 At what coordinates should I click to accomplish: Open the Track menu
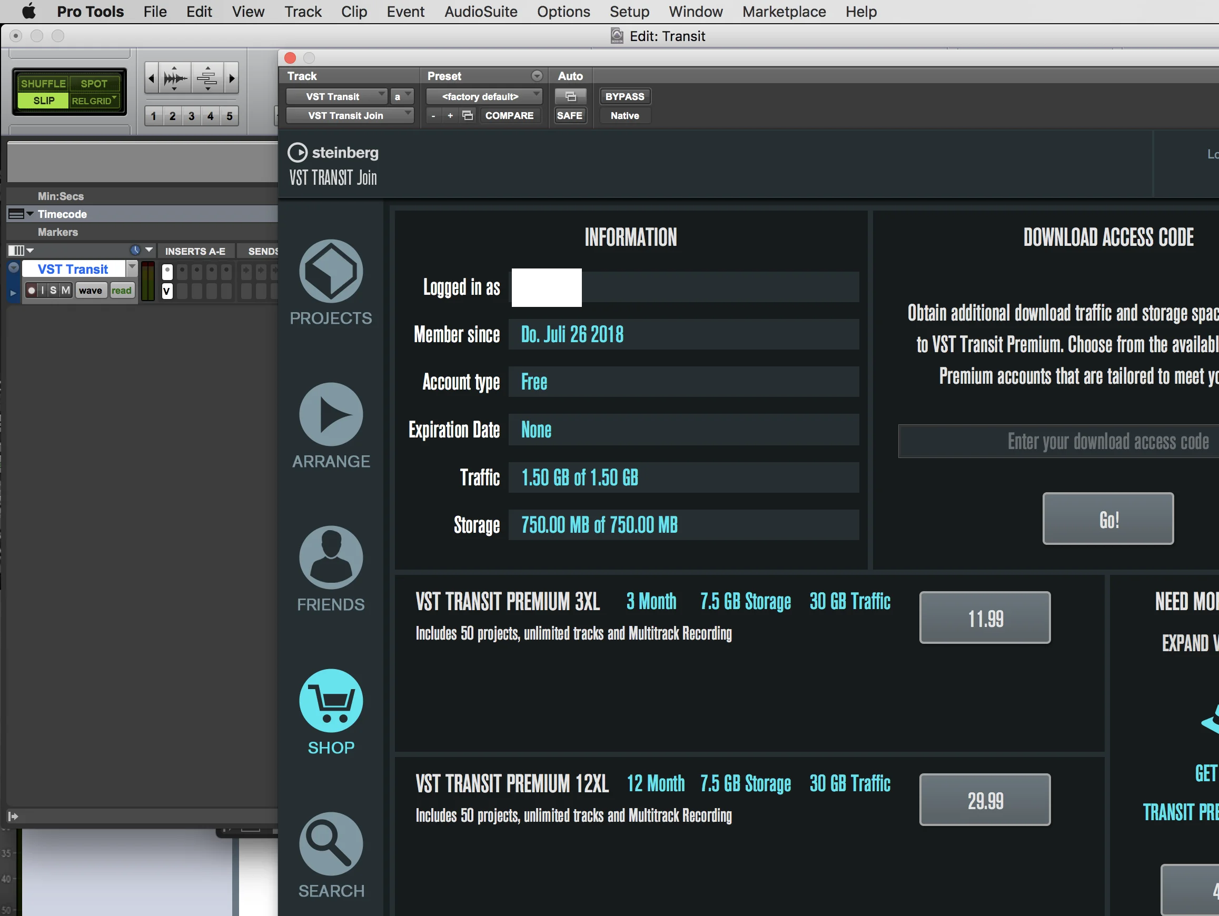coord(303,11)
